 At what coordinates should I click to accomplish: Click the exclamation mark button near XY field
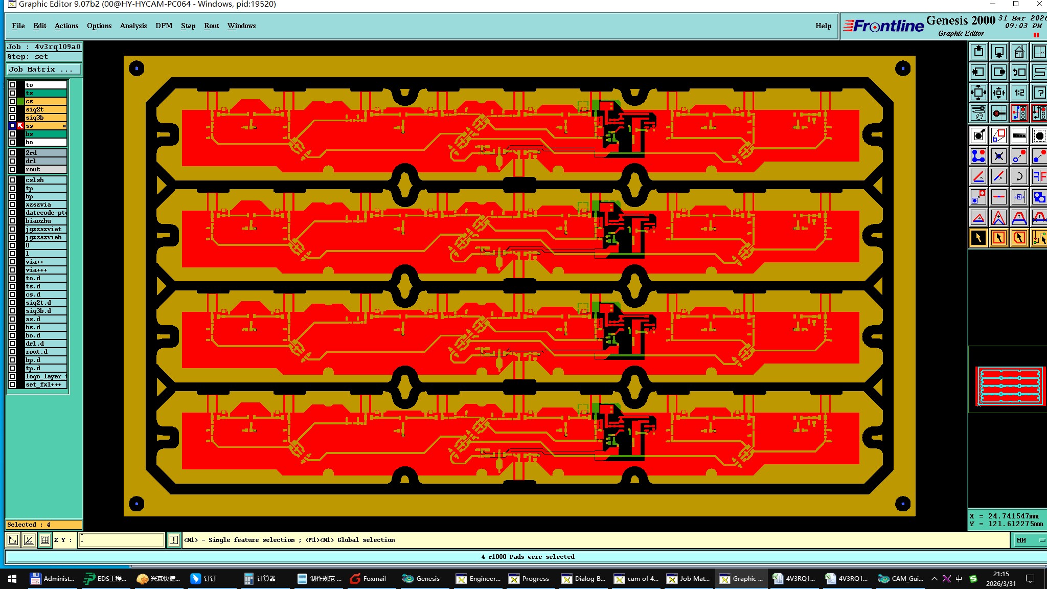click(x=174, y=540)
